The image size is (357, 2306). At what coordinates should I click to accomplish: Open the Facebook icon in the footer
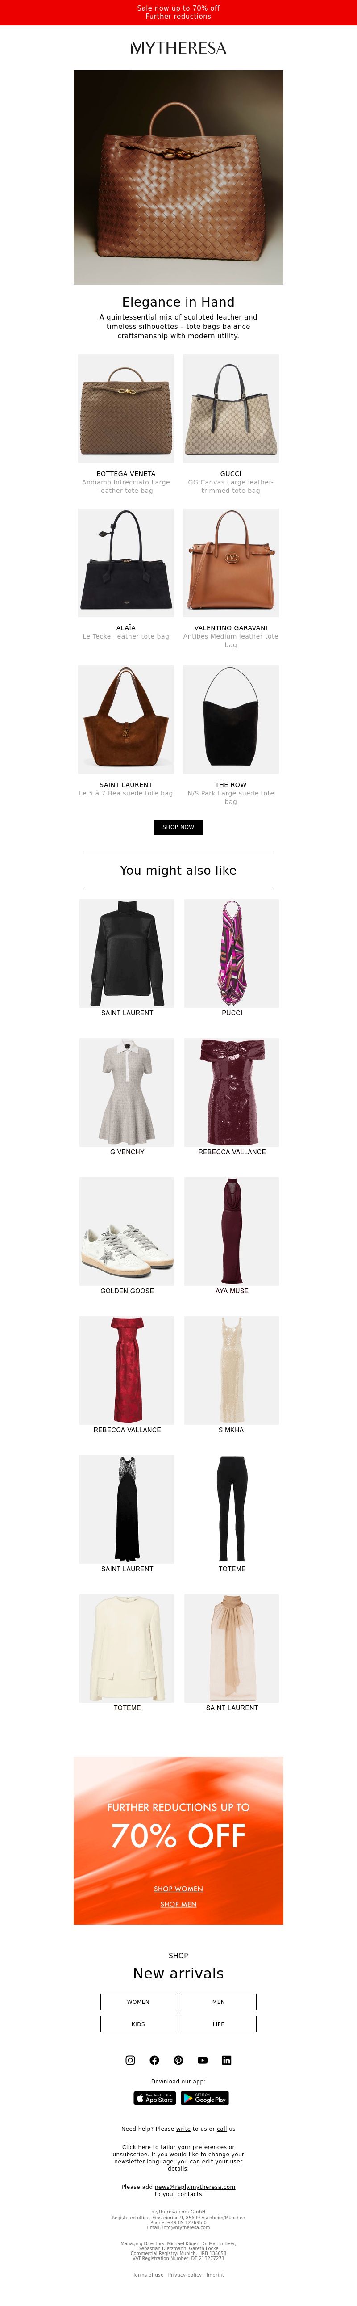(154, 2060)
